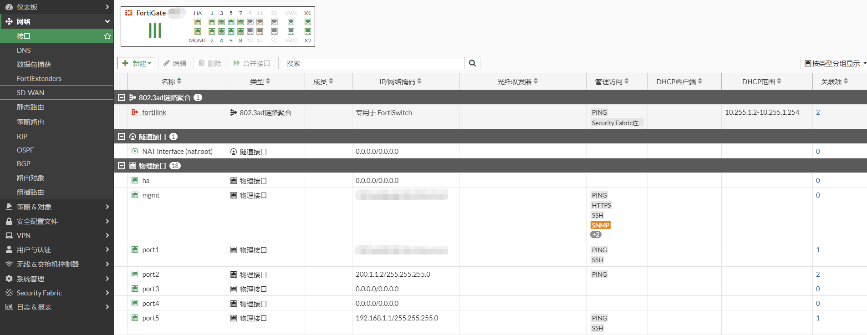Click the search magnifier icon

click(x=472, y=63)
